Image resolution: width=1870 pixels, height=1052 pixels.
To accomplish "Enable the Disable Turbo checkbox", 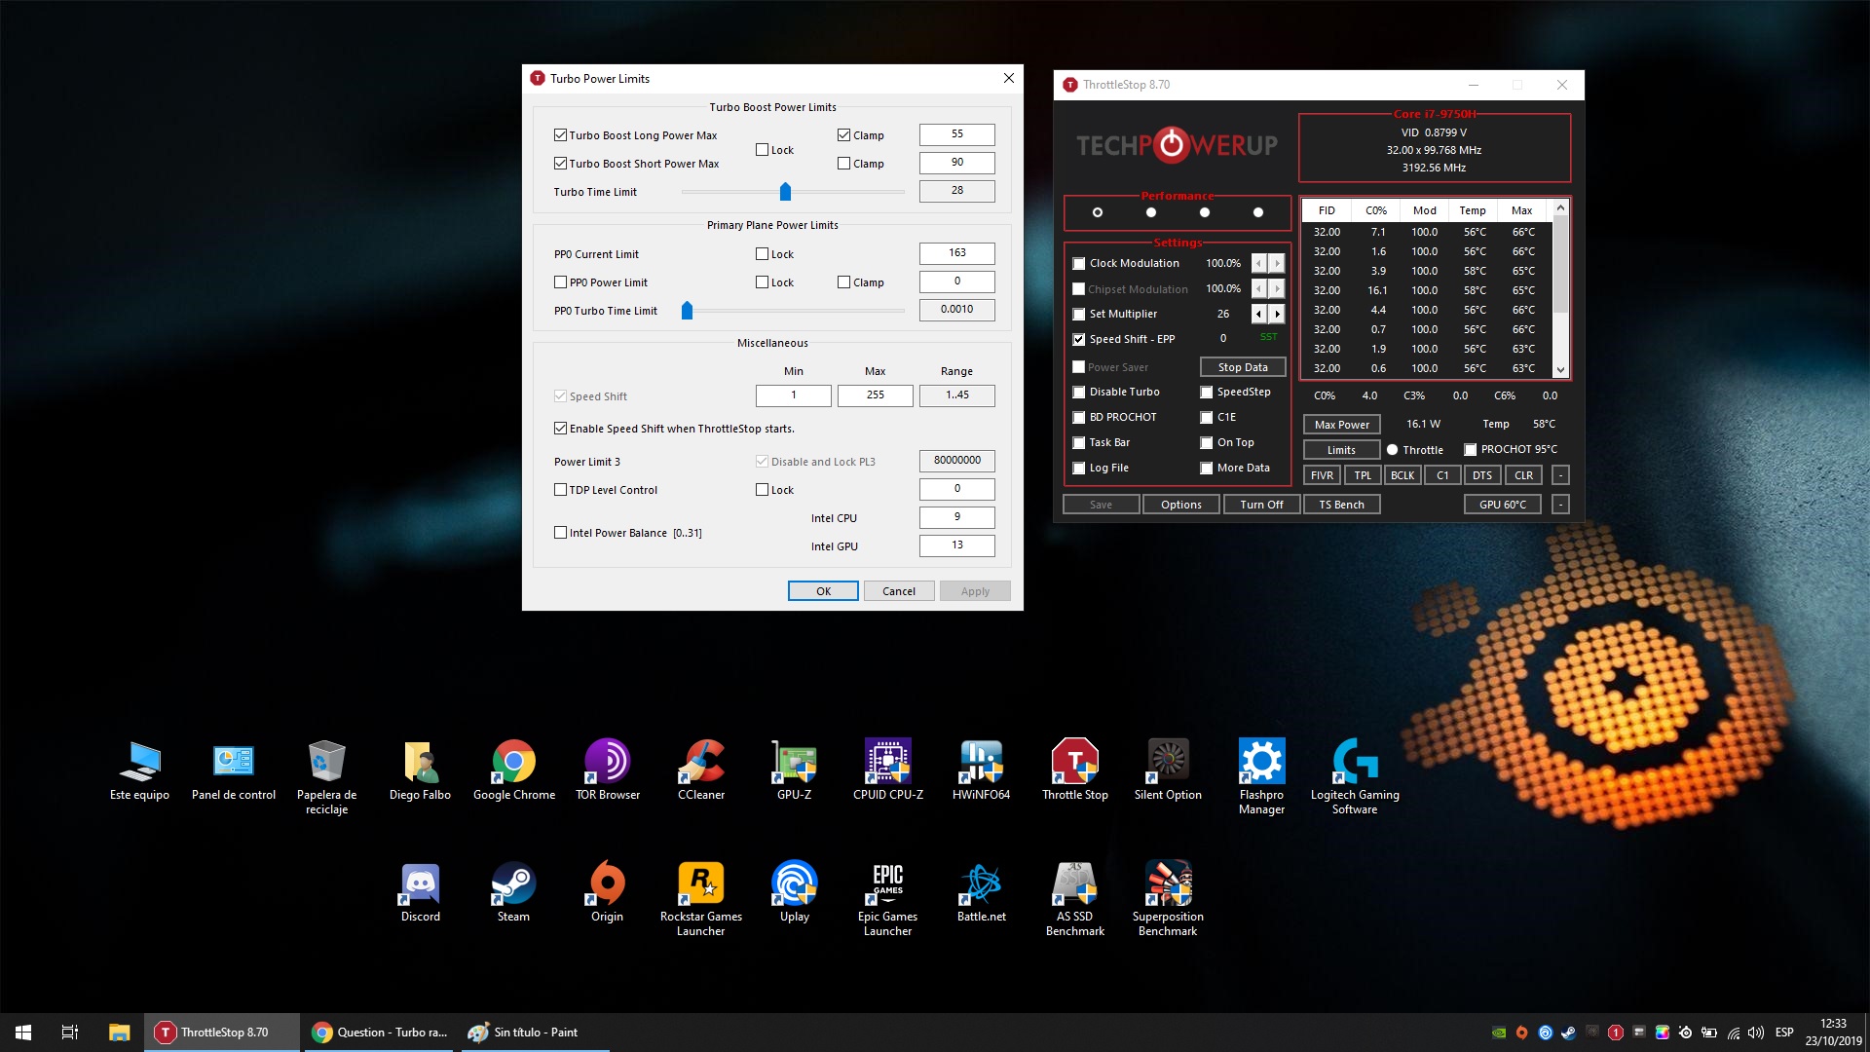I will click(x=1078, y=393).
